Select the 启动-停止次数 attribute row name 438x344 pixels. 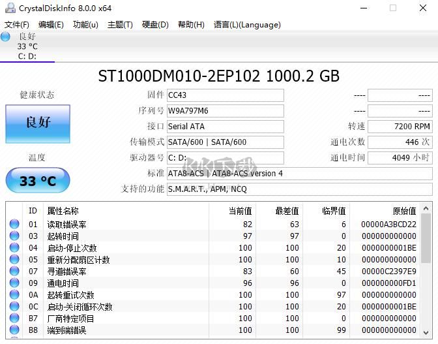pyautogui.click(x=72, y=248)
